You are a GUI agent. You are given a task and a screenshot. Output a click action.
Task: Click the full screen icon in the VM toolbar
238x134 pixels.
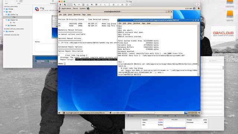(x=127, y=5)
